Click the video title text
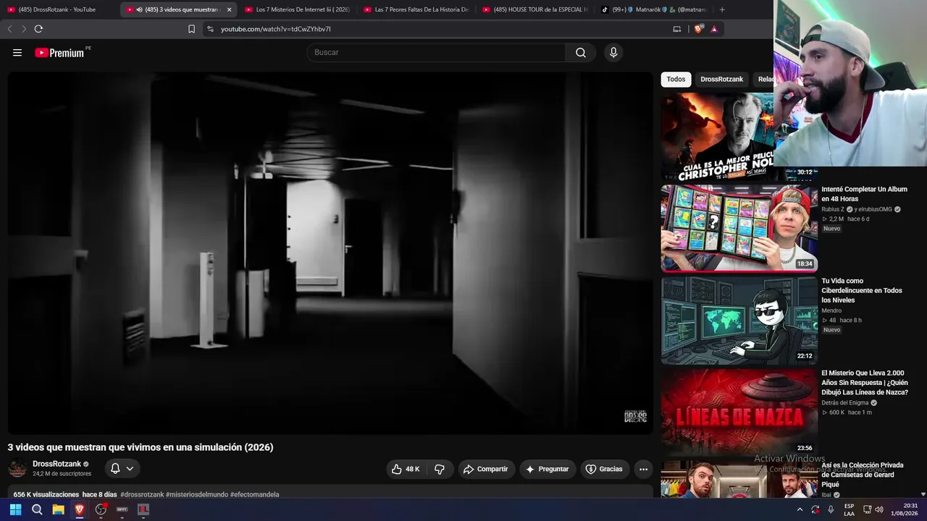The image size is (927, 521). click(x=140, y=447)
